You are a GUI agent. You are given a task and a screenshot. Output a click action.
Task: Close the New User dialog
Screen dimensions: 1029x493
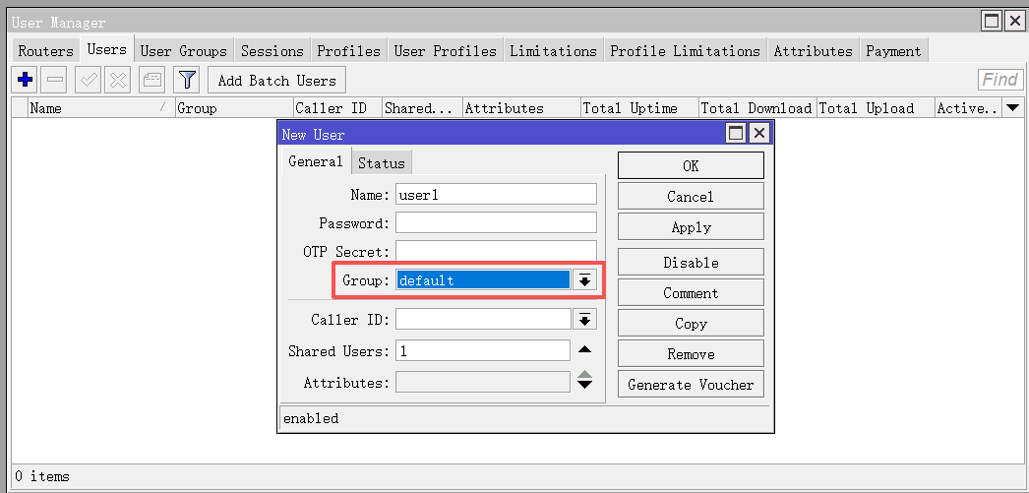[x=759, y=134]
